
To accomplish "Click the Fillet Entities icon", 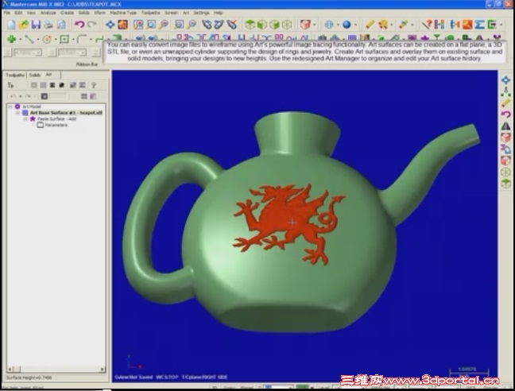I will (82, 39).
